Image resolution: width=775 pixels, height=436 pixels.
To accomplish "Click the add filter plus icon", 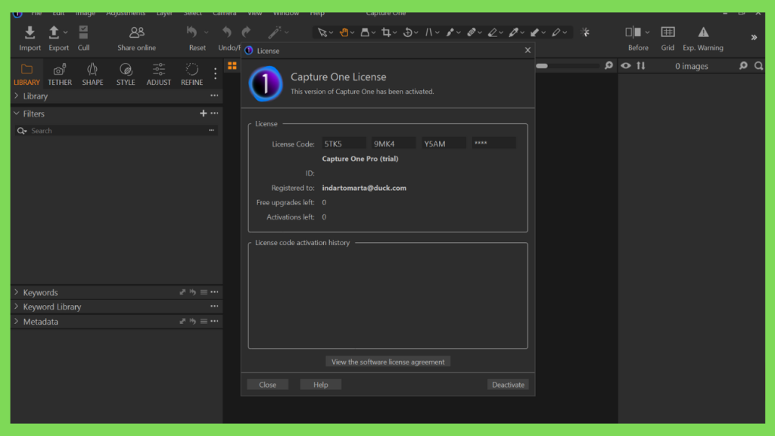I will point(203,114).
